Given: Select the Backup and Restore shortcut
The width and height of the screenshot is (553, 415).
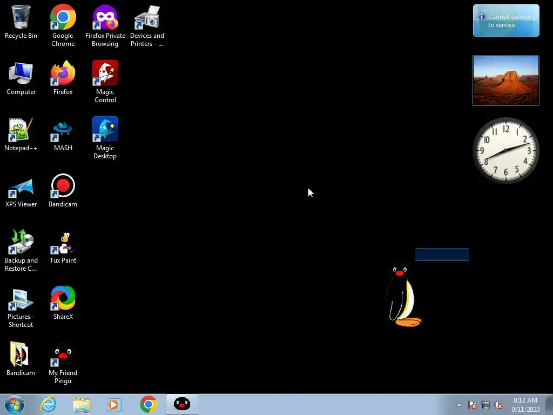Looking at the screenshot, I should coord(21,250).
